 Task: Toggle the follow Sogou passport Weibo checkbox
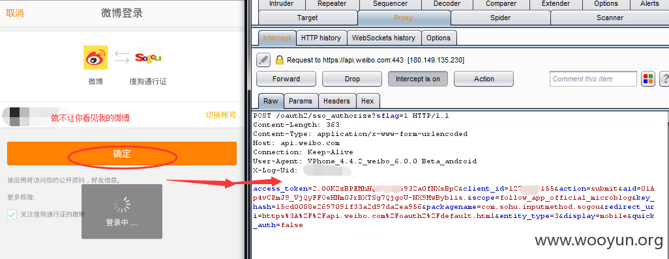(x=12, y=214)
